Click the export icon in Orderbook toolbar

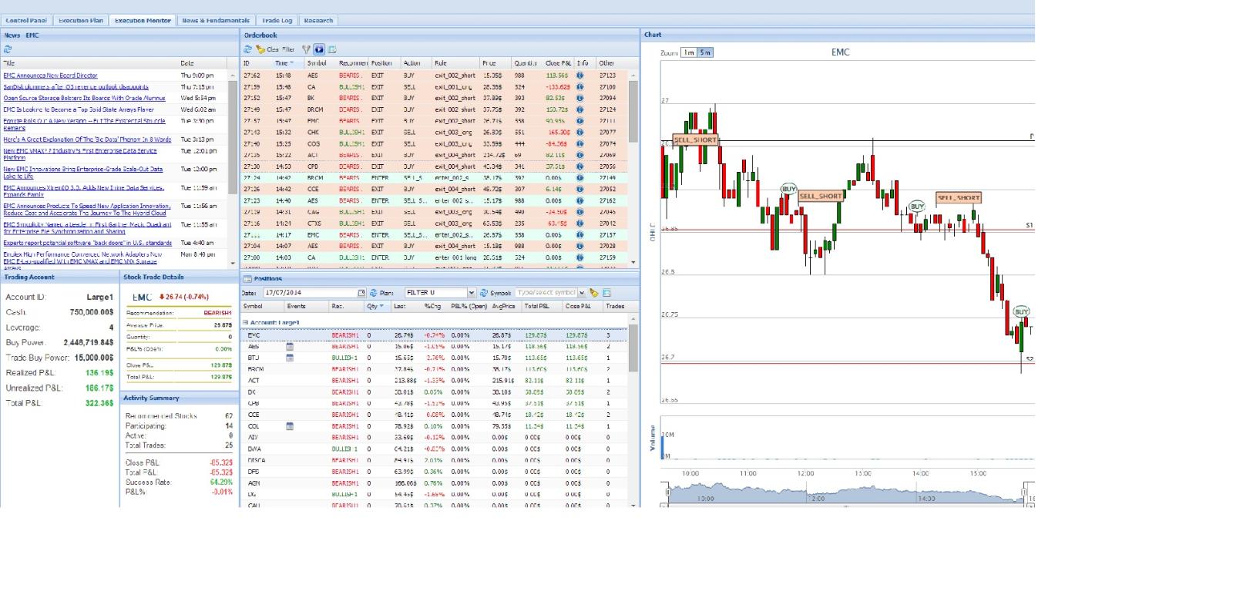(x=331, y=49)
